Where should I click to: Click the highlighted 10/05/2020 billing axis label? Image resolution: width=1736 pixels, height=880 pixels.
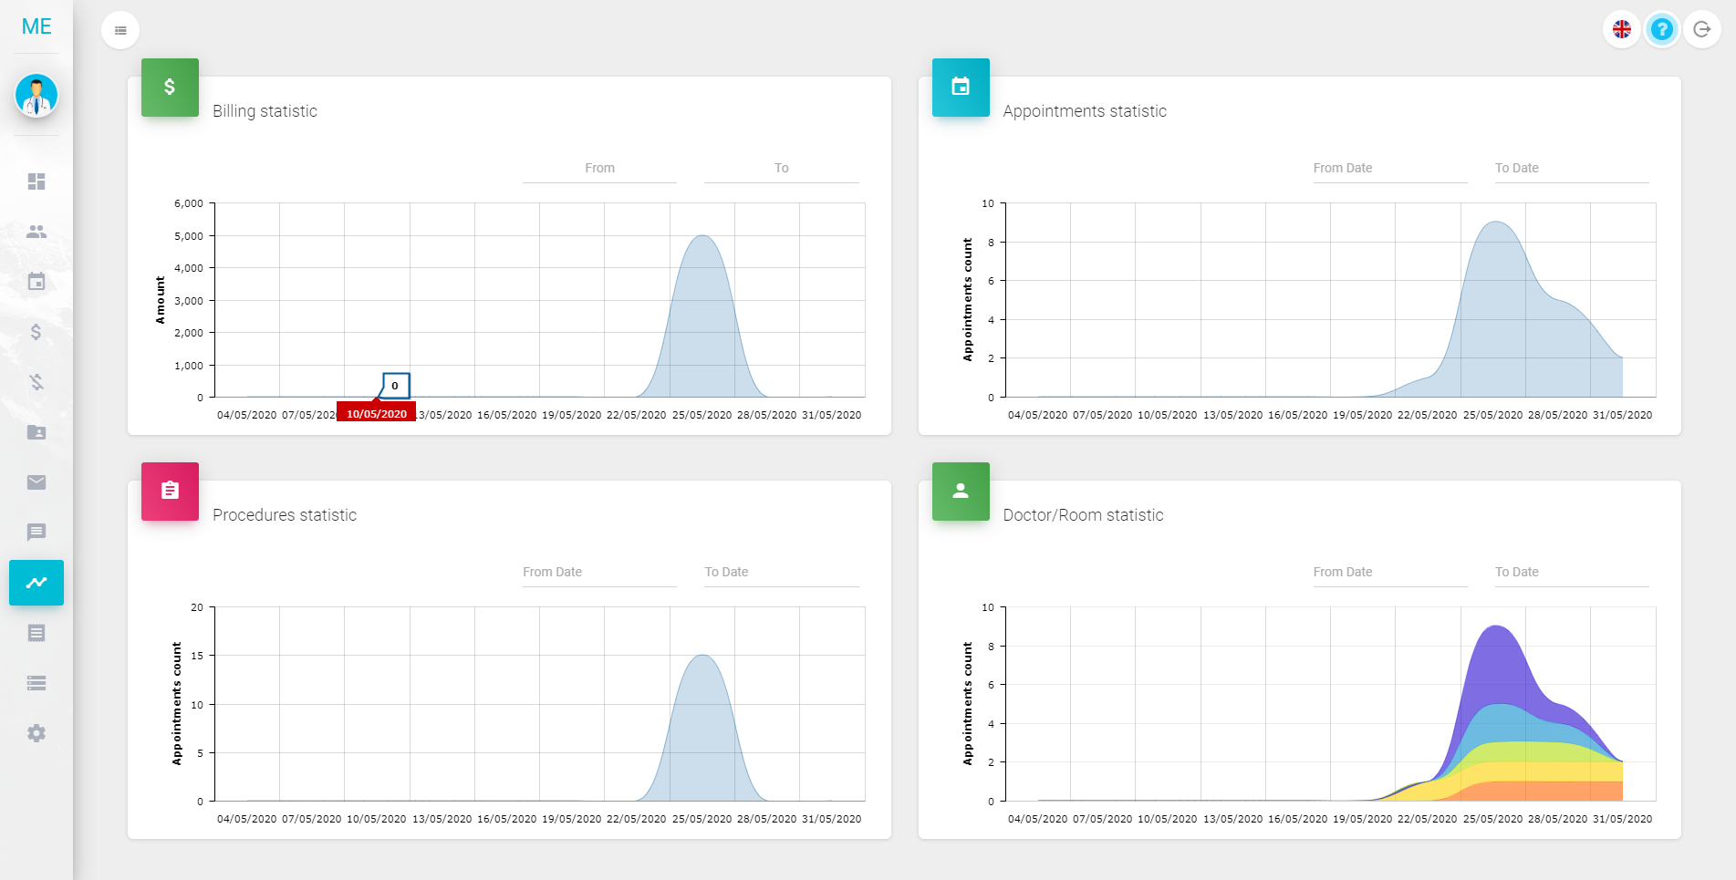click(x=377, y=412)
